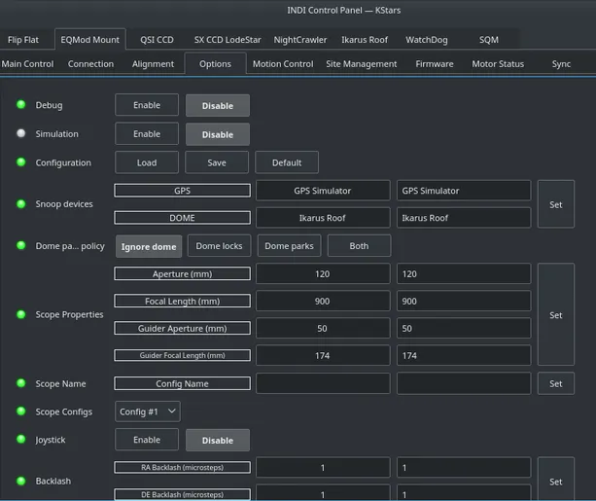This screenshot has height=501, width=596.
Task: Disable the Joystick
Action: point(218,440)
